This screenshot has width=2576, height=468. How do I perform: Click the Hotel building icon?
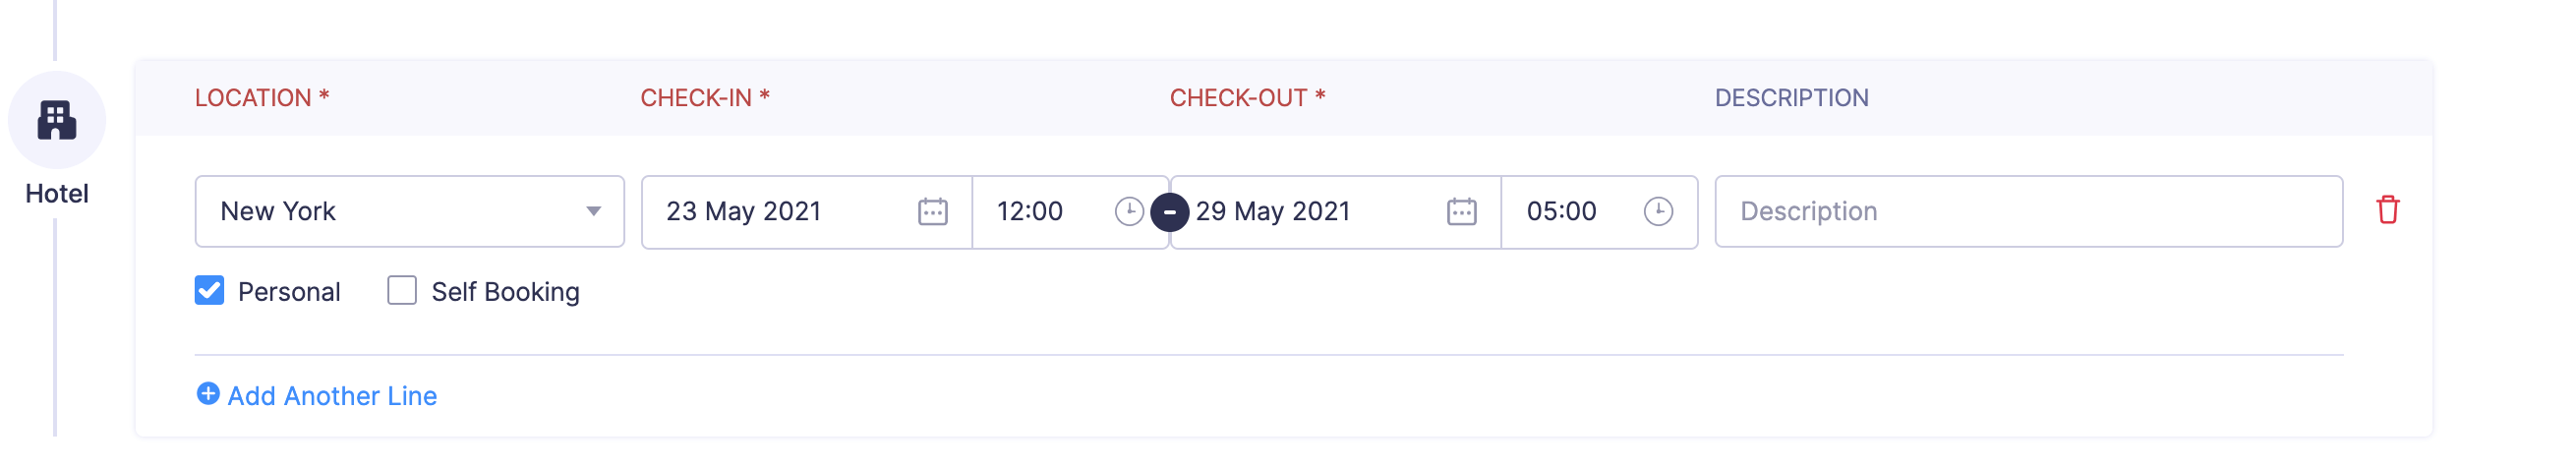[57, 120]
